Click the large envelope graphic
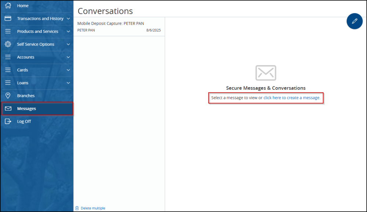Screen dimensions: 367x212 265,73
